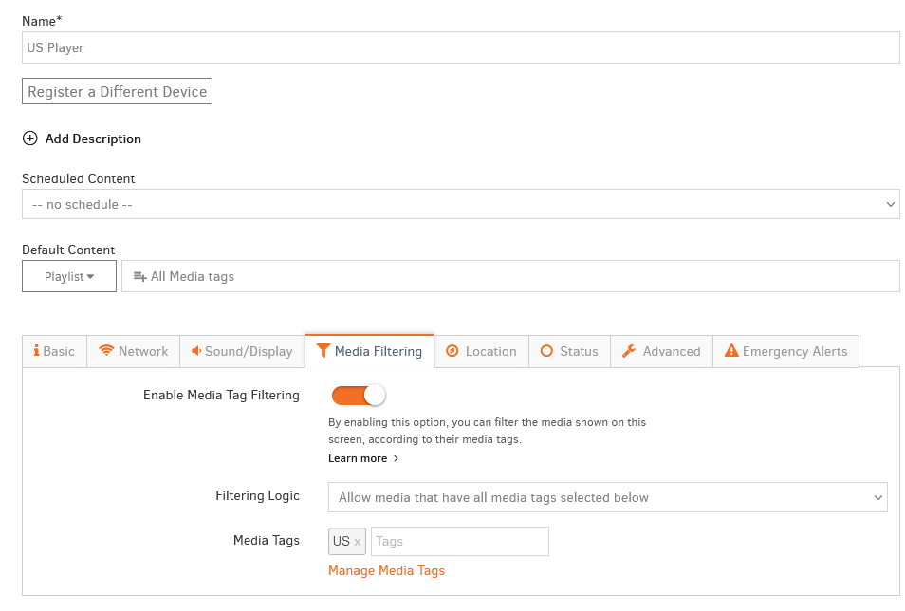Switch to the Basic tab
This screenshot has height=611, width=905.
[53, 351]
